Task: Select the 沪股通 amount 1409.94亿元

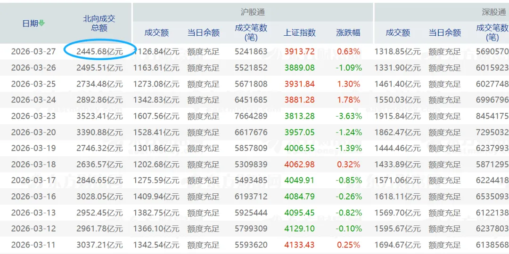Action: (x=156, y=196)
